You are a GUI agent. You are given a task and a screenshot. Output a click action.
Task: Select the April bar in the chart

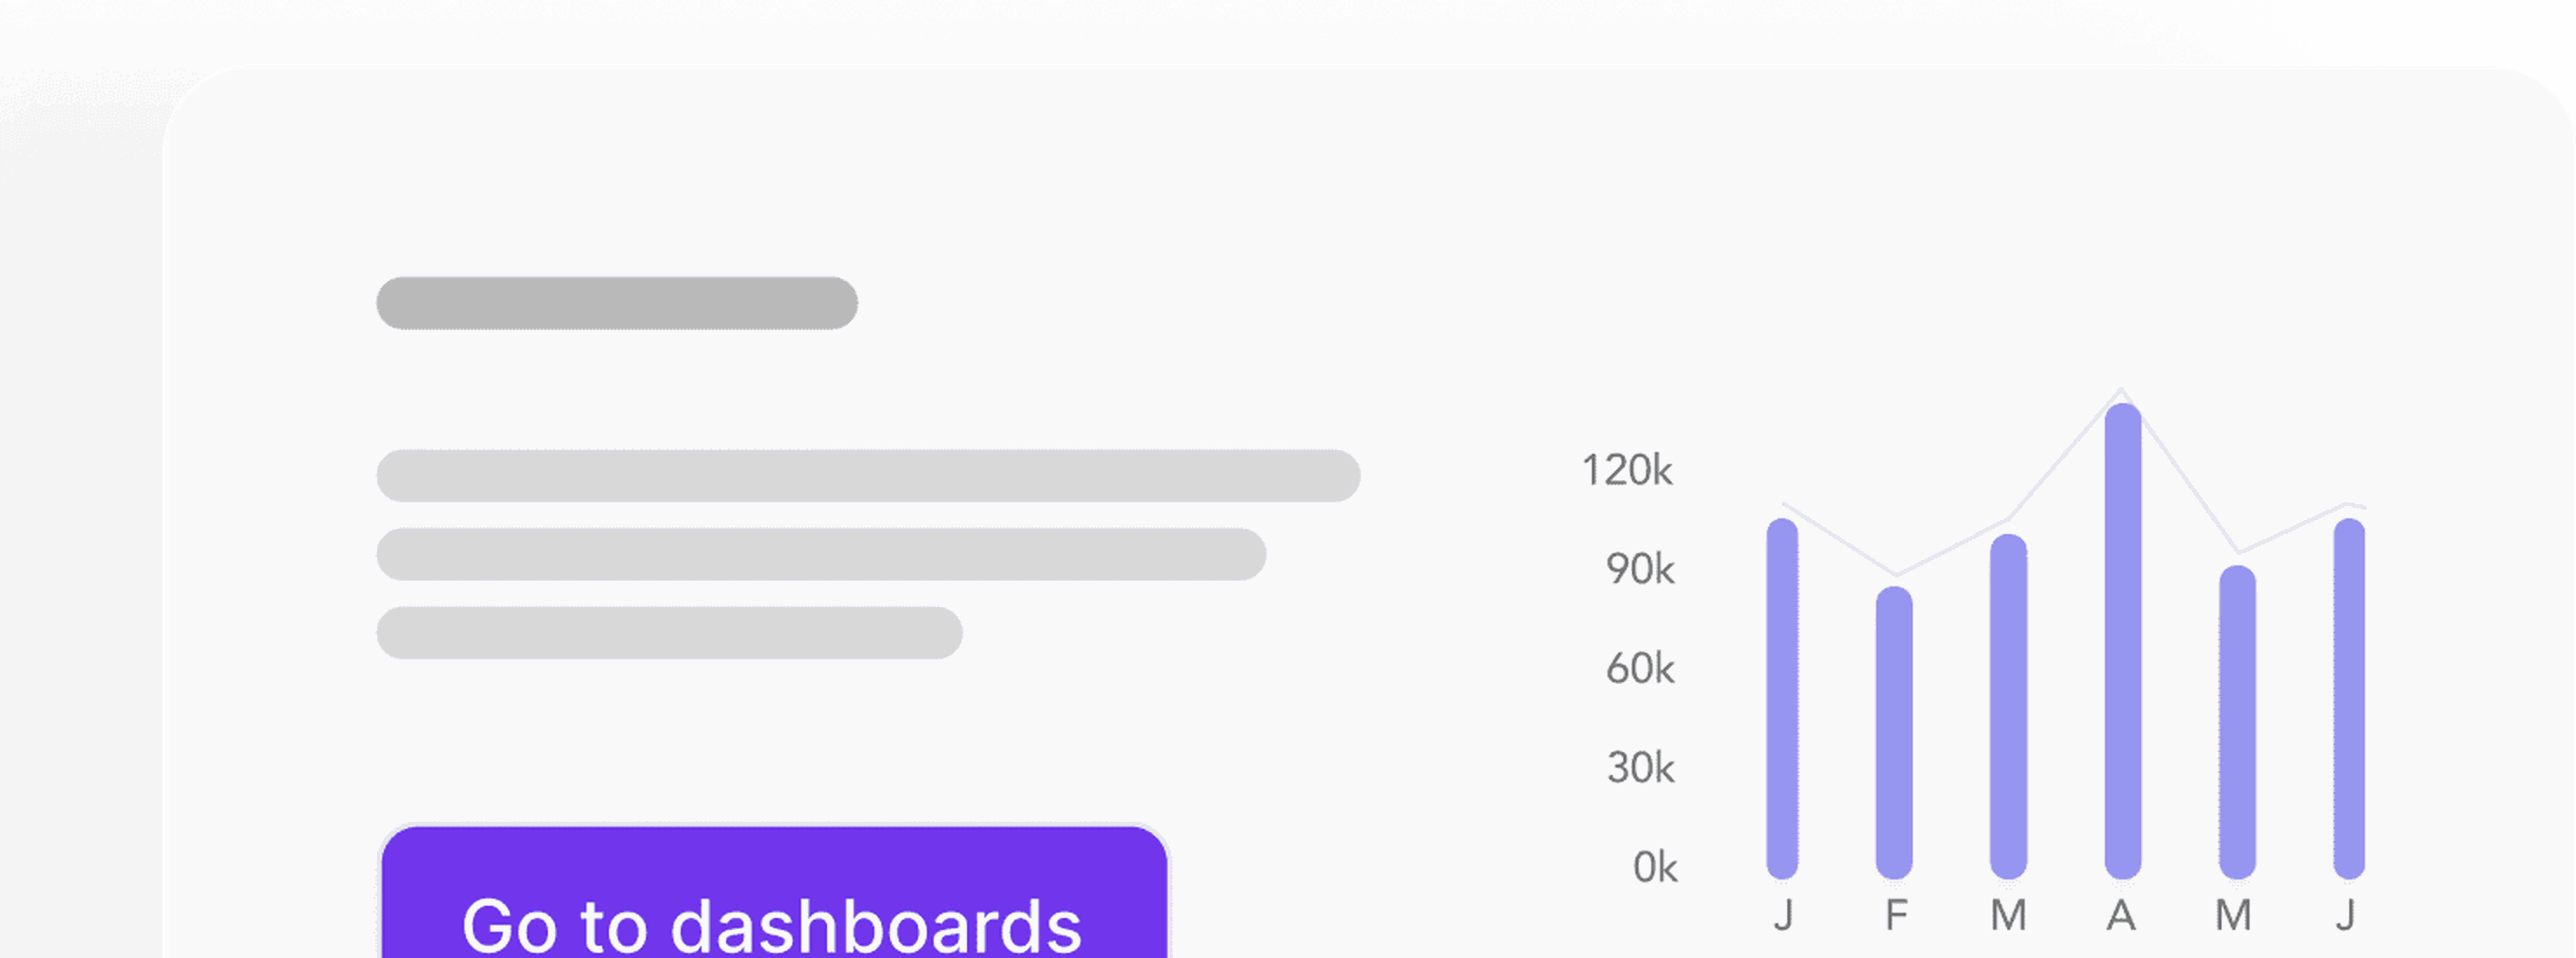click(2122, 641)
